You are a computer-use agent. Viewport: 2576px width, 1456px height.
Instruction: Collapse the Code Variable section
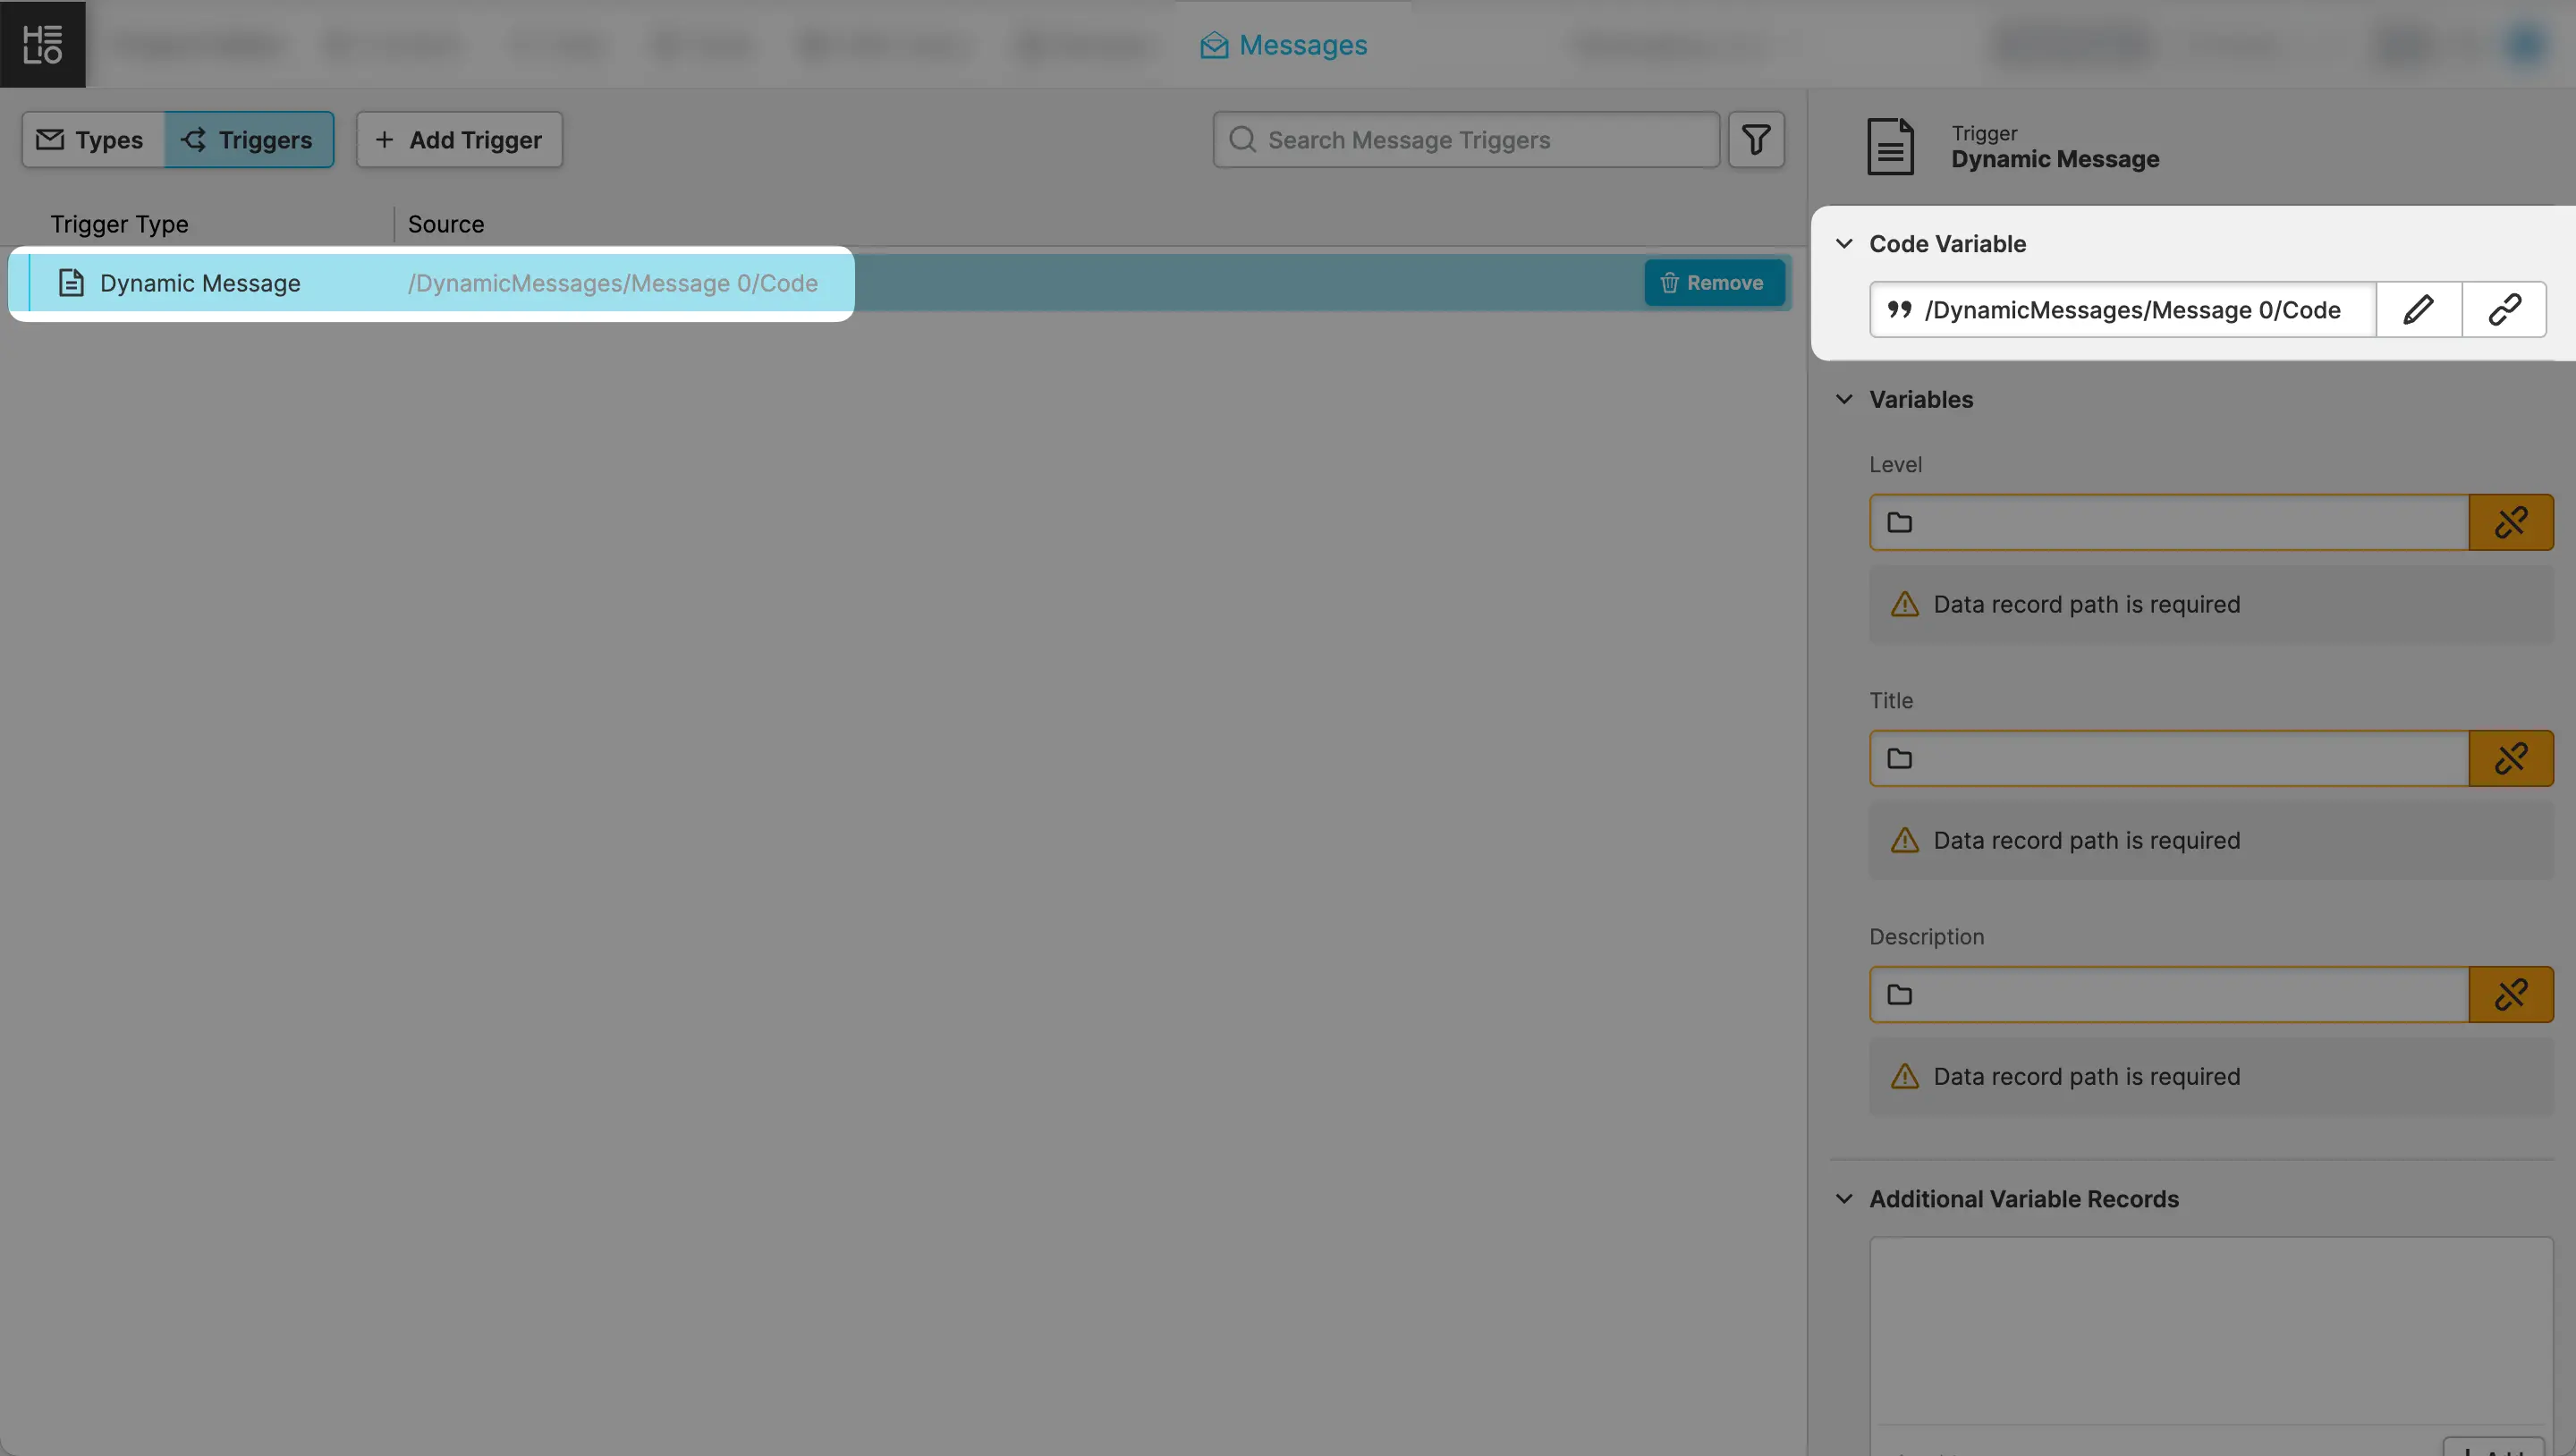pyautogui.click(x=1845, y=244)
